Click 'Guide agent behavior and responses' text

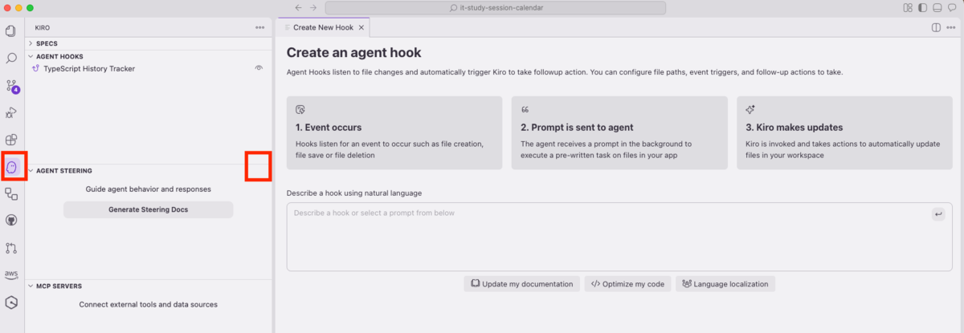(148, 189)
